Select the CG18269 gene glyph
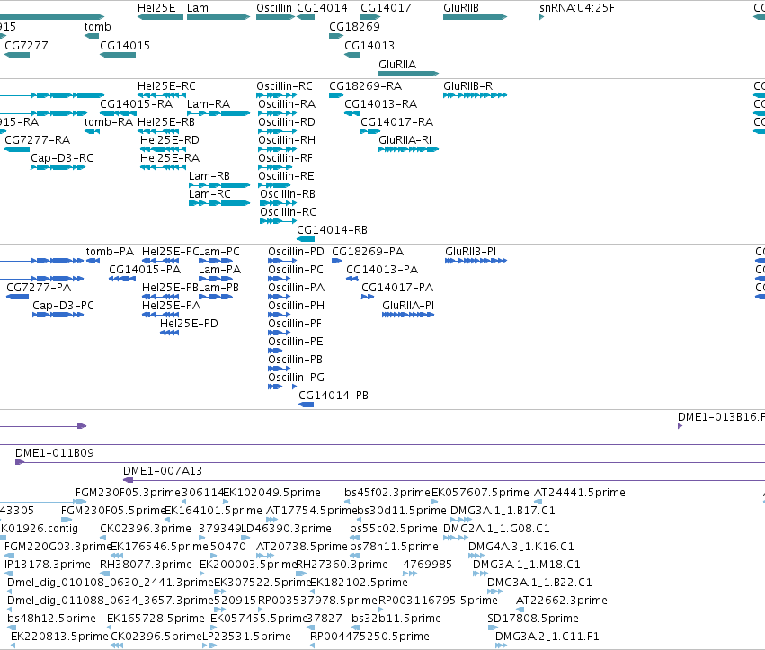This screenshot has width=765, height=650. tap(336, 36)
